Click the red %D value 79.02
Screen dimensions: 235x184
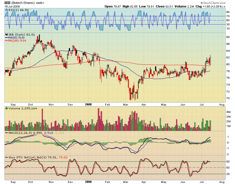[x=63, y=157]
